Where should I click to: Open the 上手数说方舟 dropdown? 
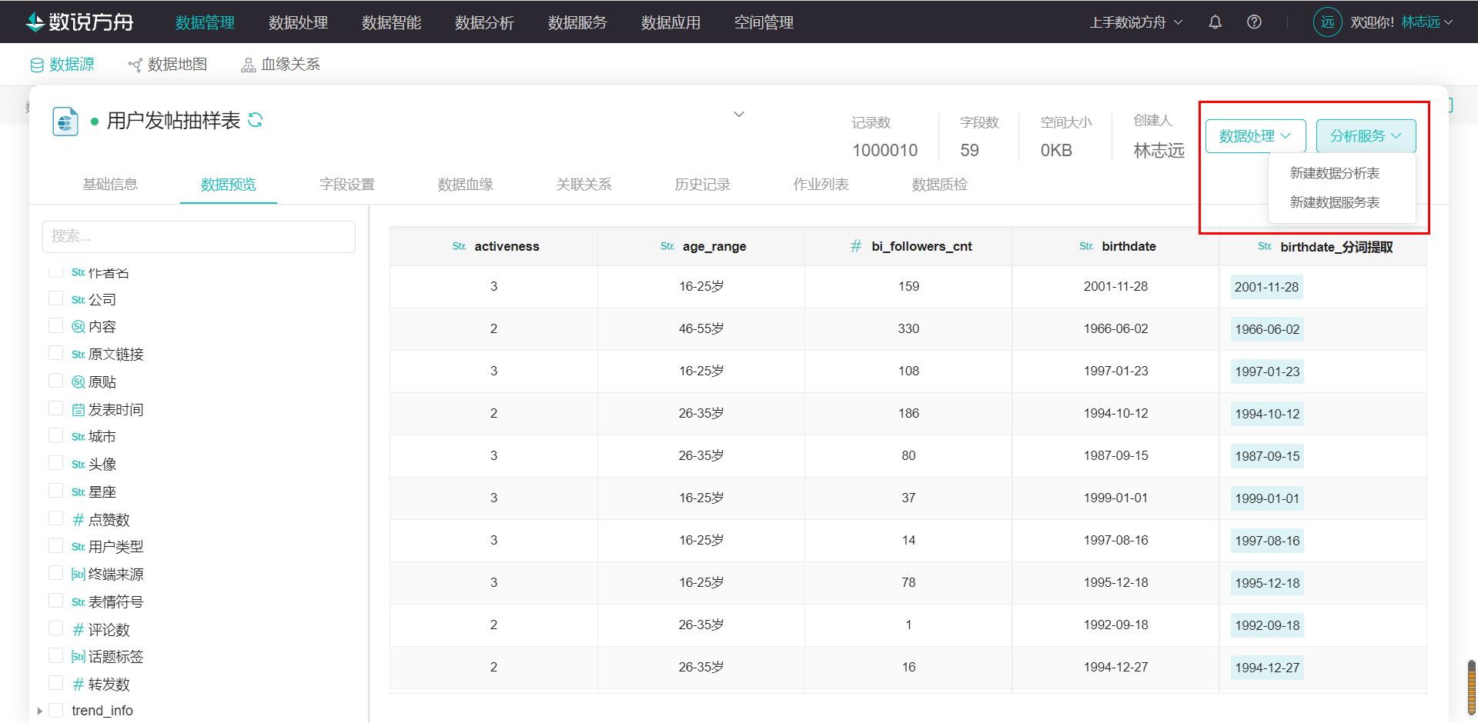(x=1135, y=22)
